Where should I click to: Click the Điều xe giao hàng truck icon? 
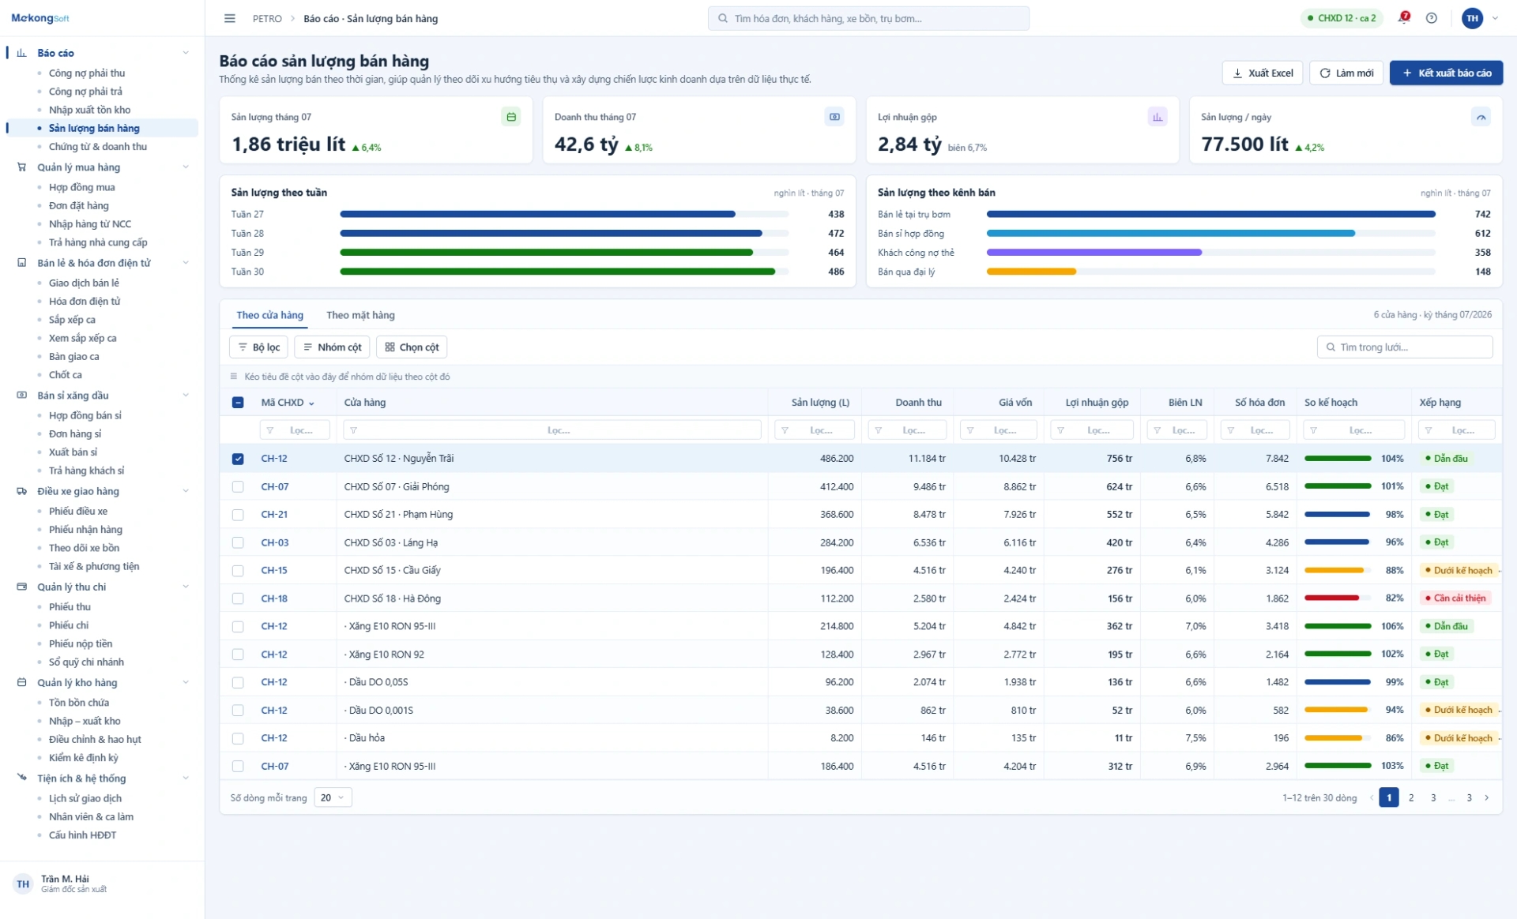tap(22, 491)
